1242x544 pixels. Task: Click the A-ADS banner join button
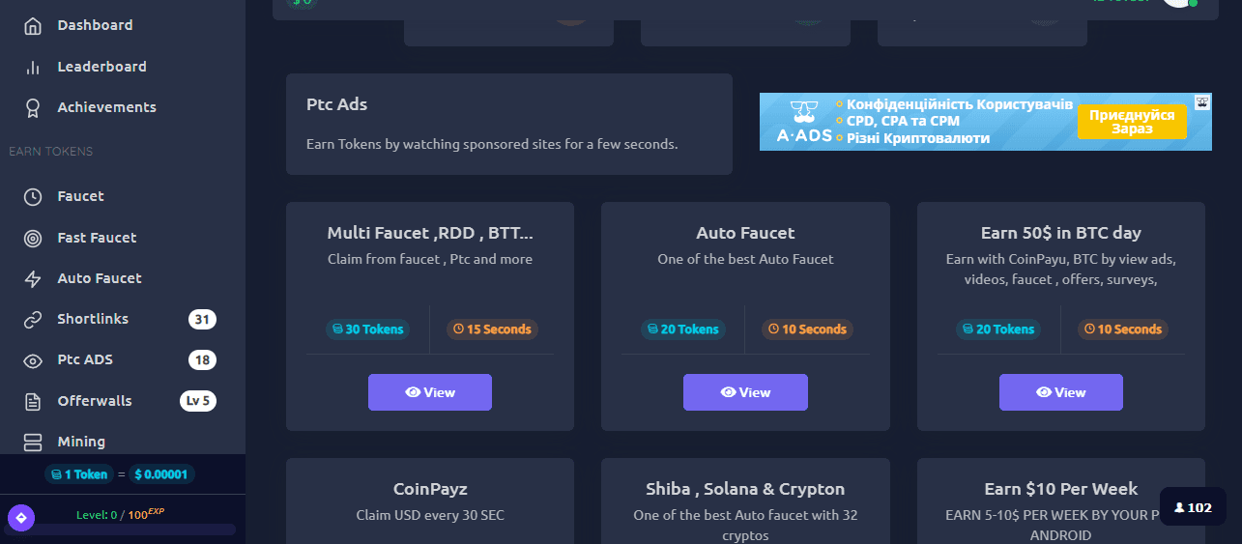click(x=1131, y=122)
